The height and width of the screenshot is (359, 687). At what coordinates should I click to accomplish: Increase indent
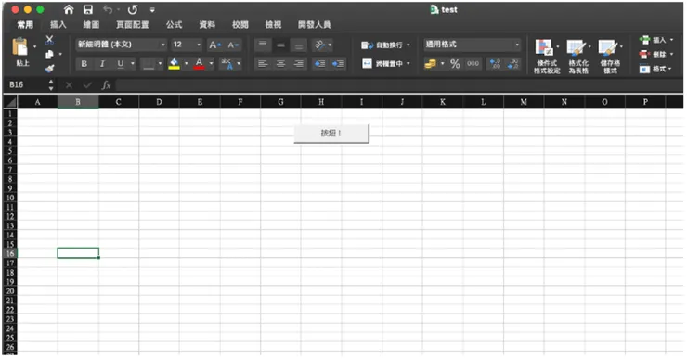pos(338,64)
